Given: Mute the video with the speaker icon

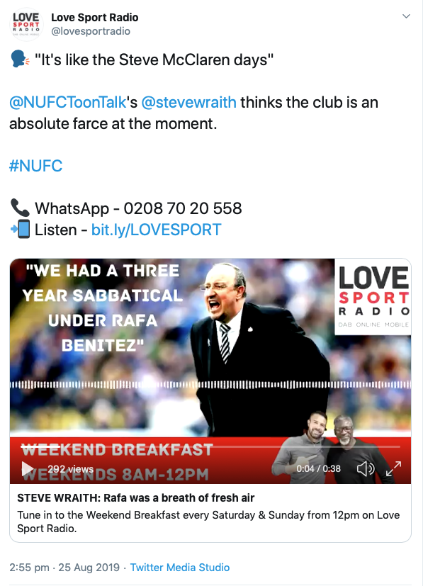Looking at the screenshot, I should pos(366,468).
